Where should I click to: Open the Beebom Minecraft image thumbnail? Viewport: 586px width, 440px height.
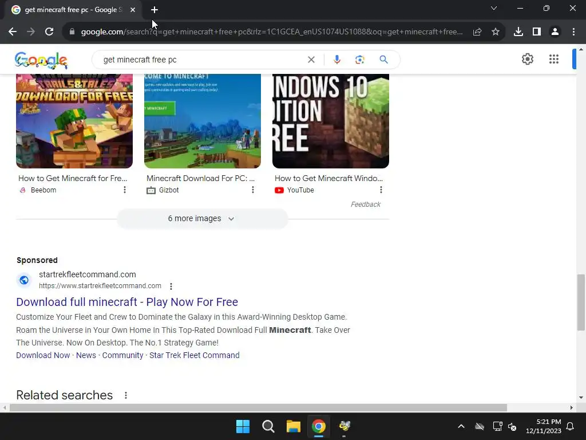(74, 121)
